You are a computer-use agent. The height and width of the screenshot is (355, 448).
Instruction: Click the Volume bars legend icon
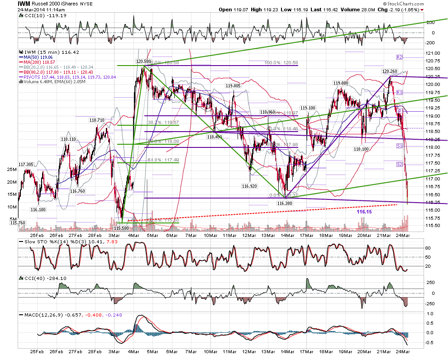tap(21, 81)
